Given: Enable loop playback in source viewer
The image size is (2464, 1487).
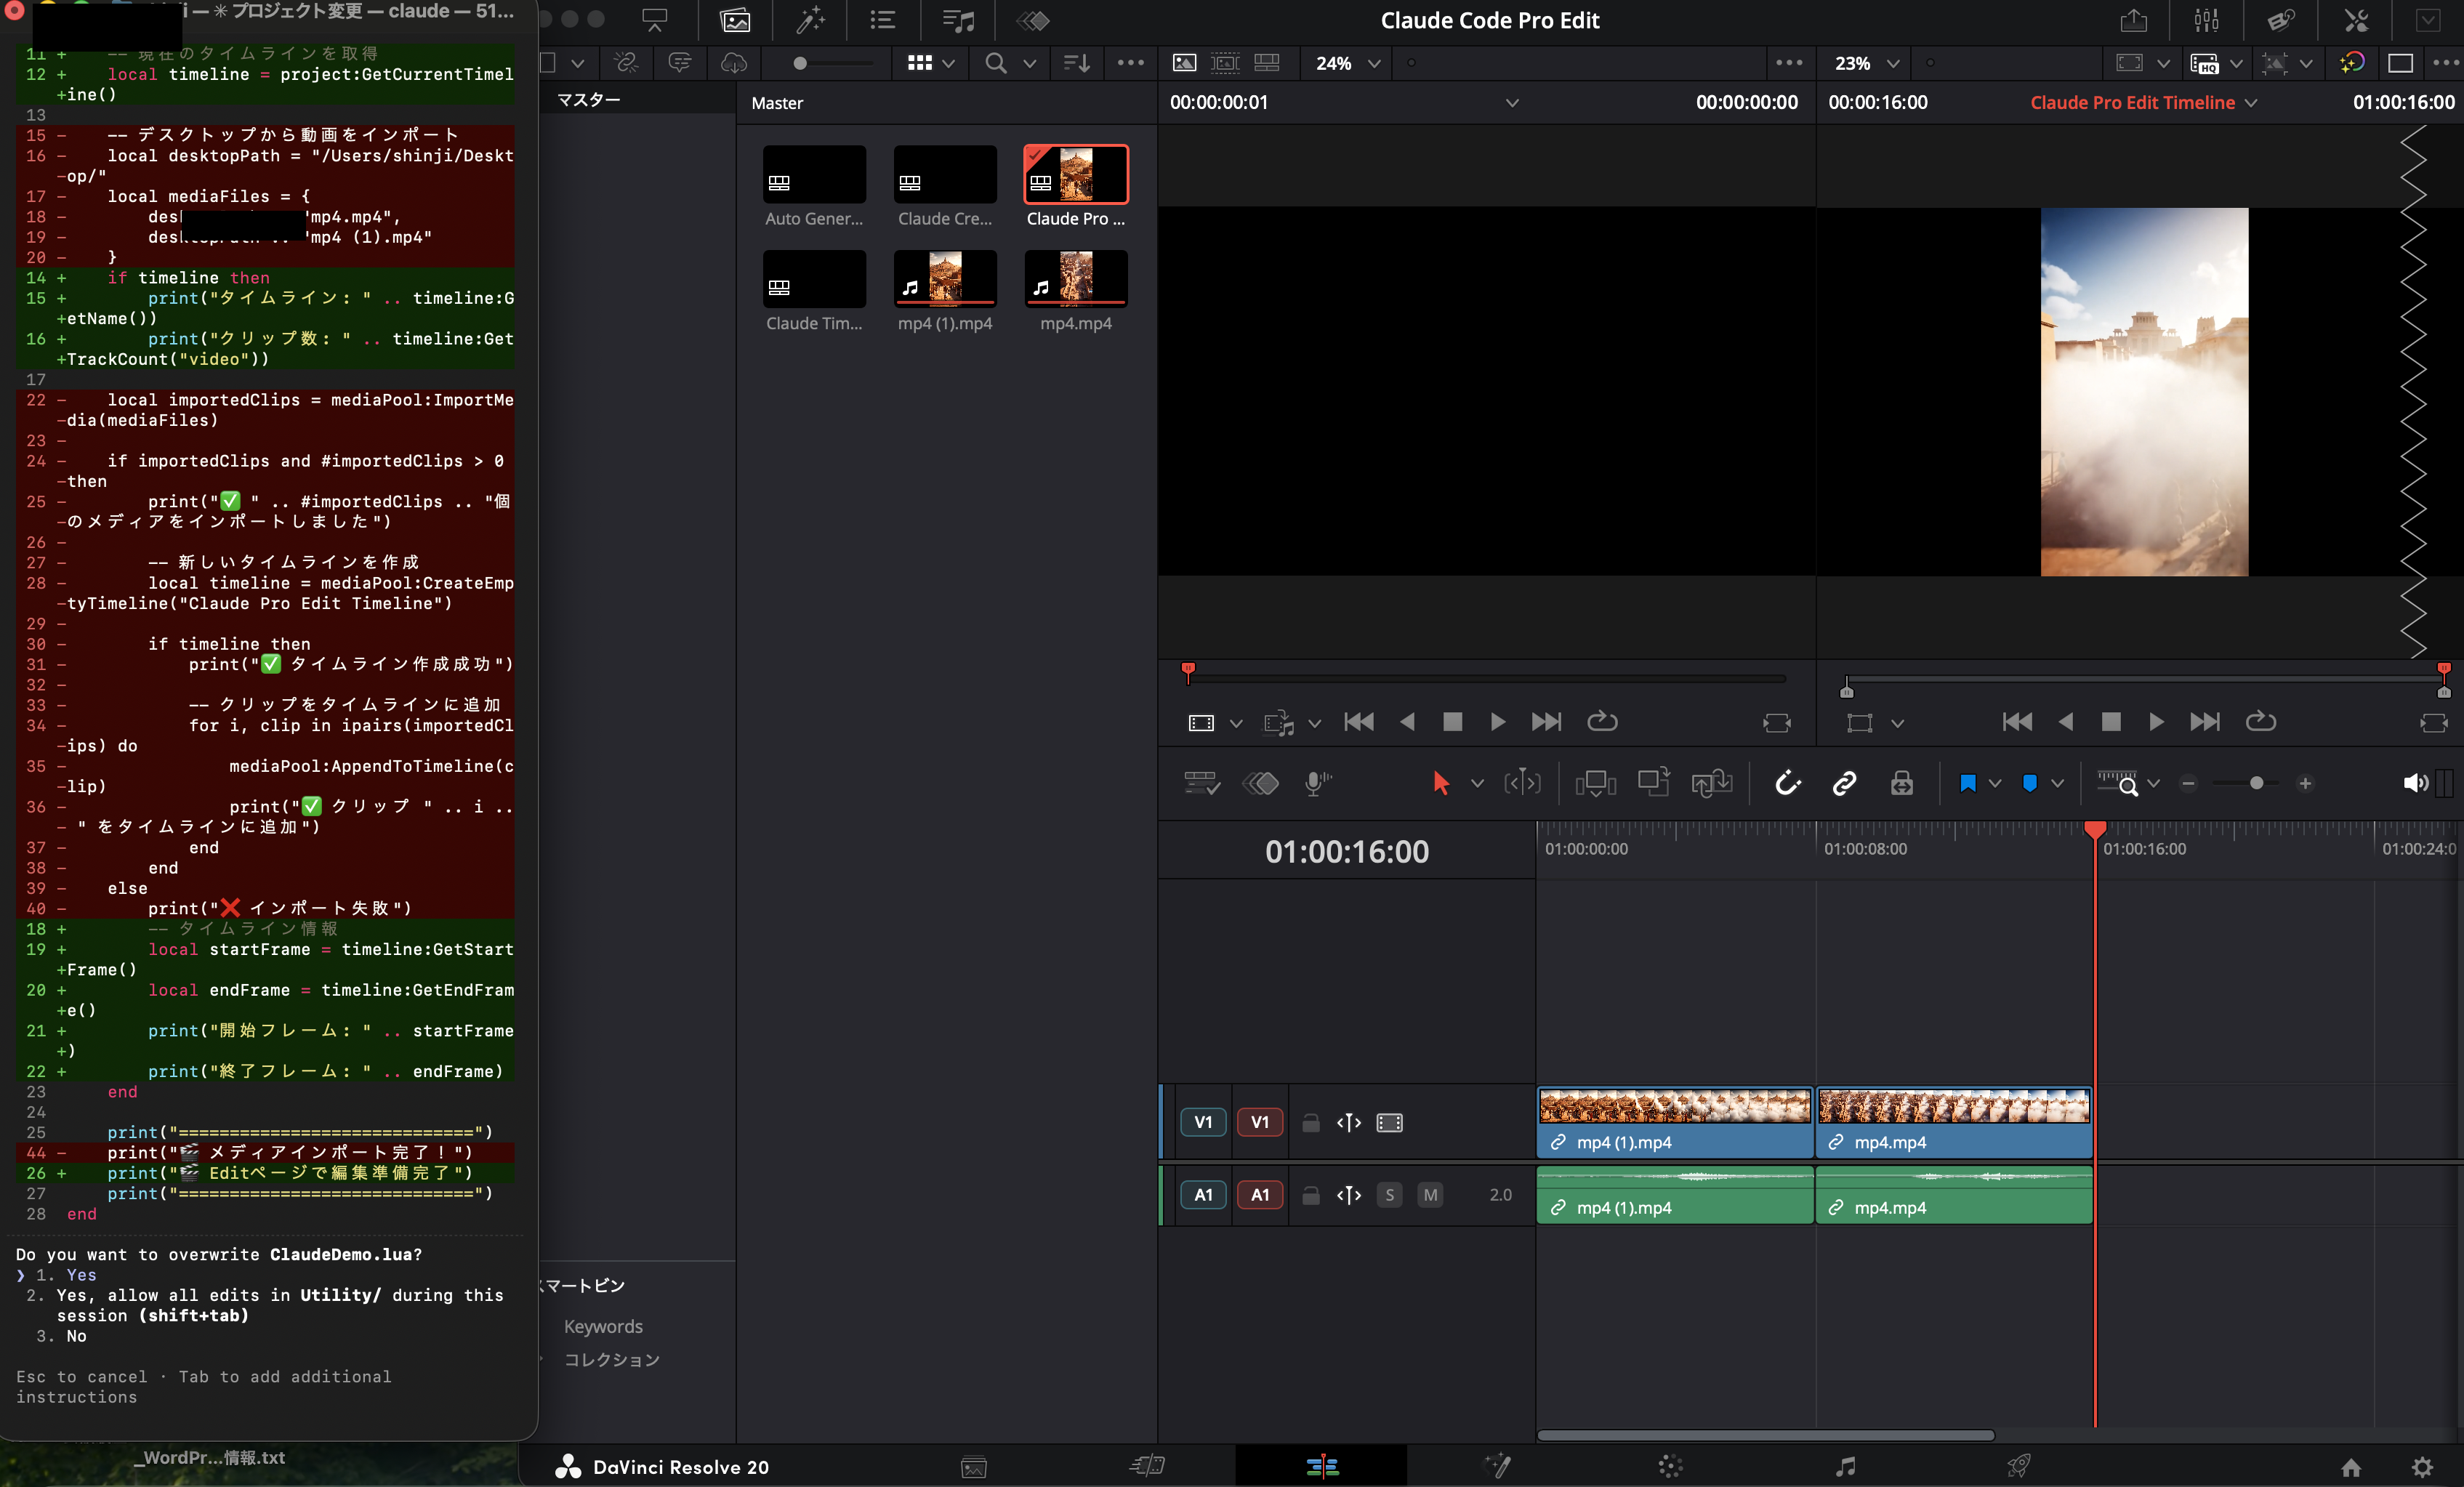Looking at the screenshot, I should (1602, 722).
